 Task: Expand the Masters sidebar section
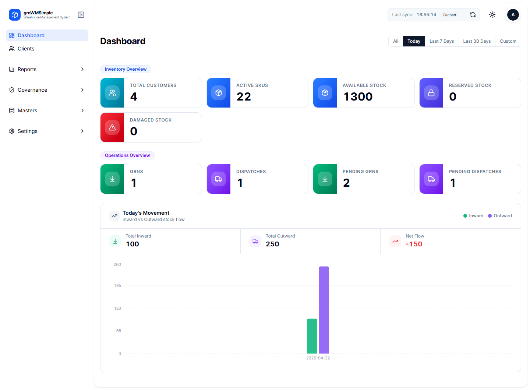tap(47, 110)
